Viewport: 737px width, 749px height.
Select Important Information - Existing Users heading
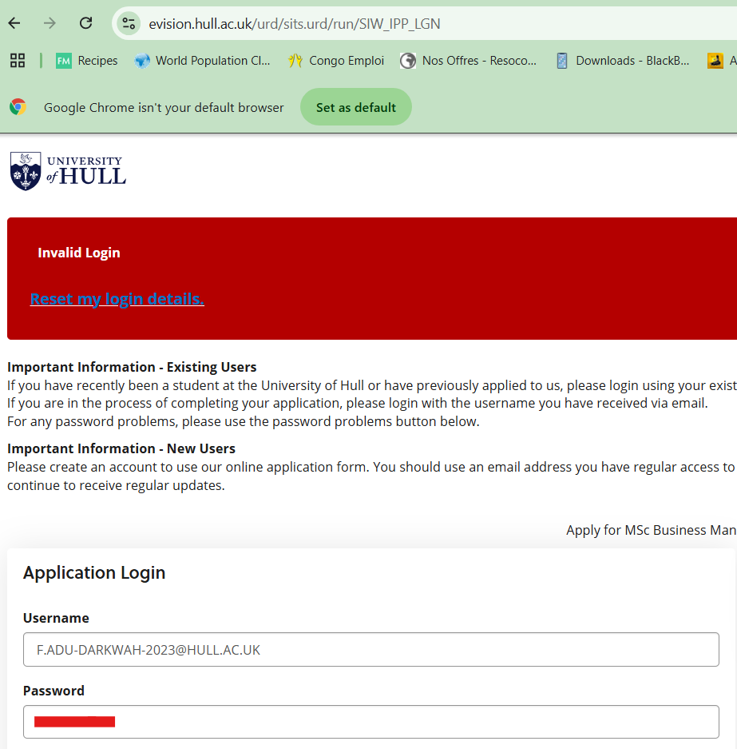tap(132, 367)
